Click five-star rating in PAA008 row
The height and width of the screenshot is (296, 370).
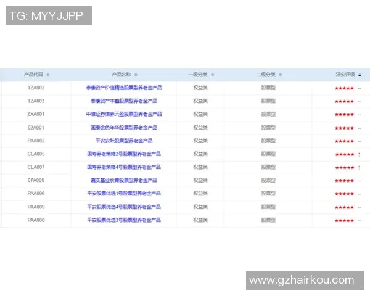344,220
